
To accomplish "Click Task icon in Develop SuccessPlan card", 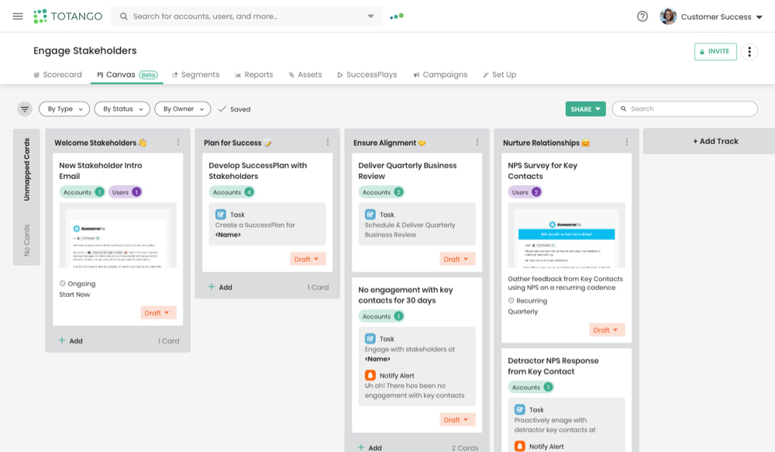I will pyautogui.click(x=220, y=215).
